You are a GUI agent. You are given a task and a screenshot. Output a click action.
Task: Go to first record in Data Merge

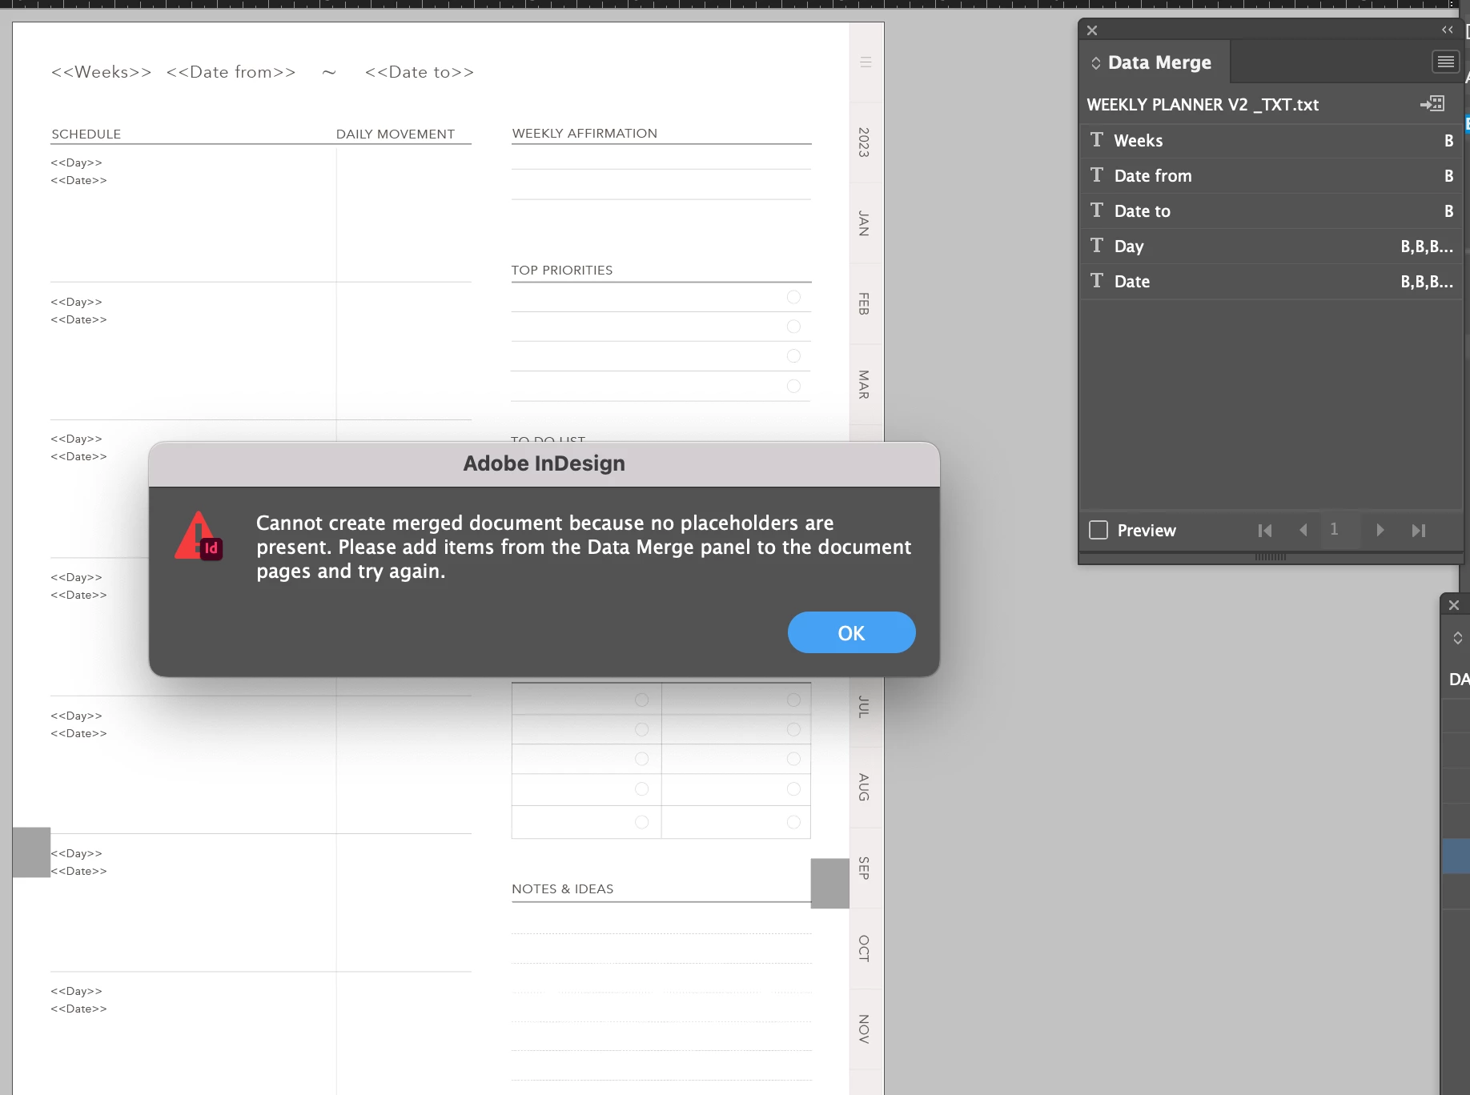[x=1265, y=530]
